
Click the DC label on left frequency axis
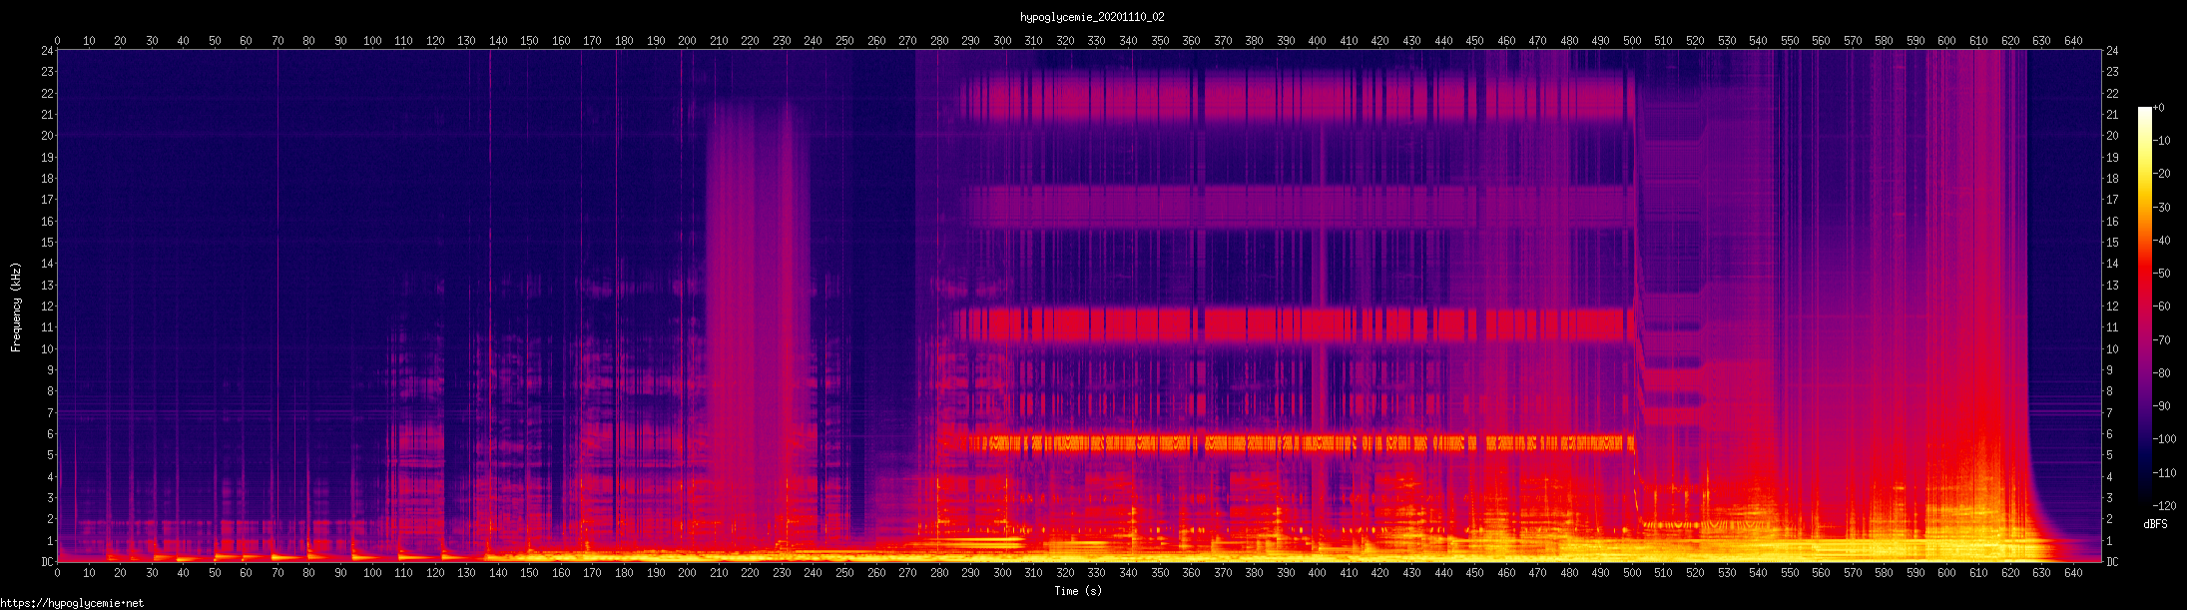click(46, 562)
